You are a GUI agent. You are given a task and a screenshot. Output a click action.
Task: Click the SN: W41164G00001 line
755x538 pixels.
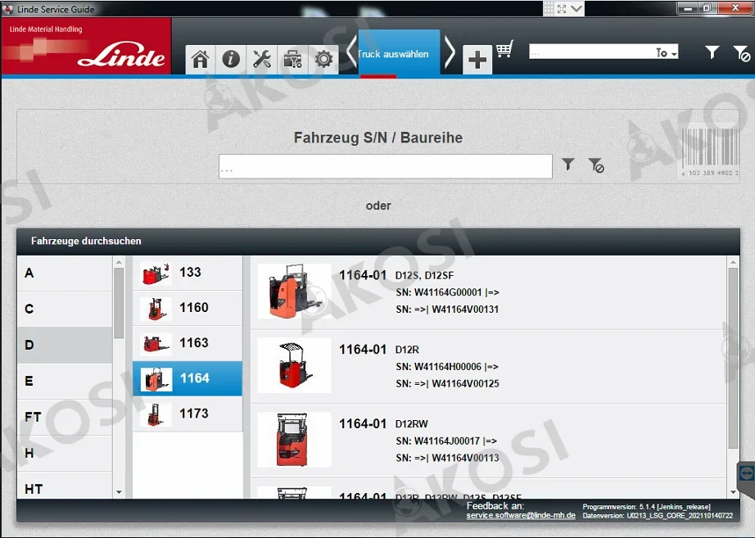447,292
